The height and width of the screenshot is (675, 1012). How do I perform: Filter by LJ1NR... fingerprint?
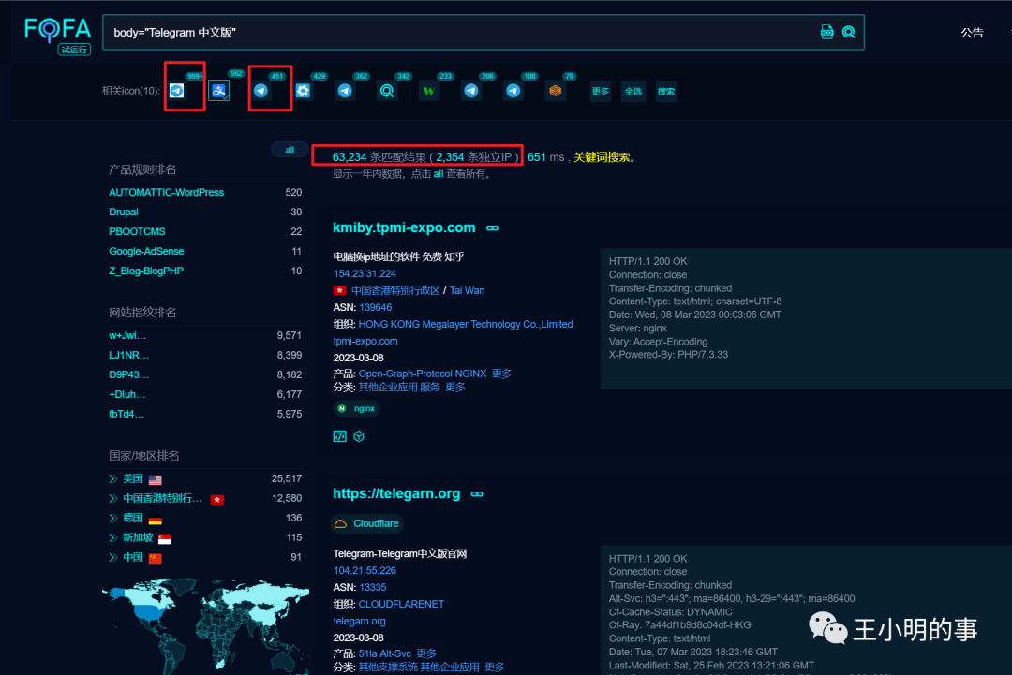point(128,355)
